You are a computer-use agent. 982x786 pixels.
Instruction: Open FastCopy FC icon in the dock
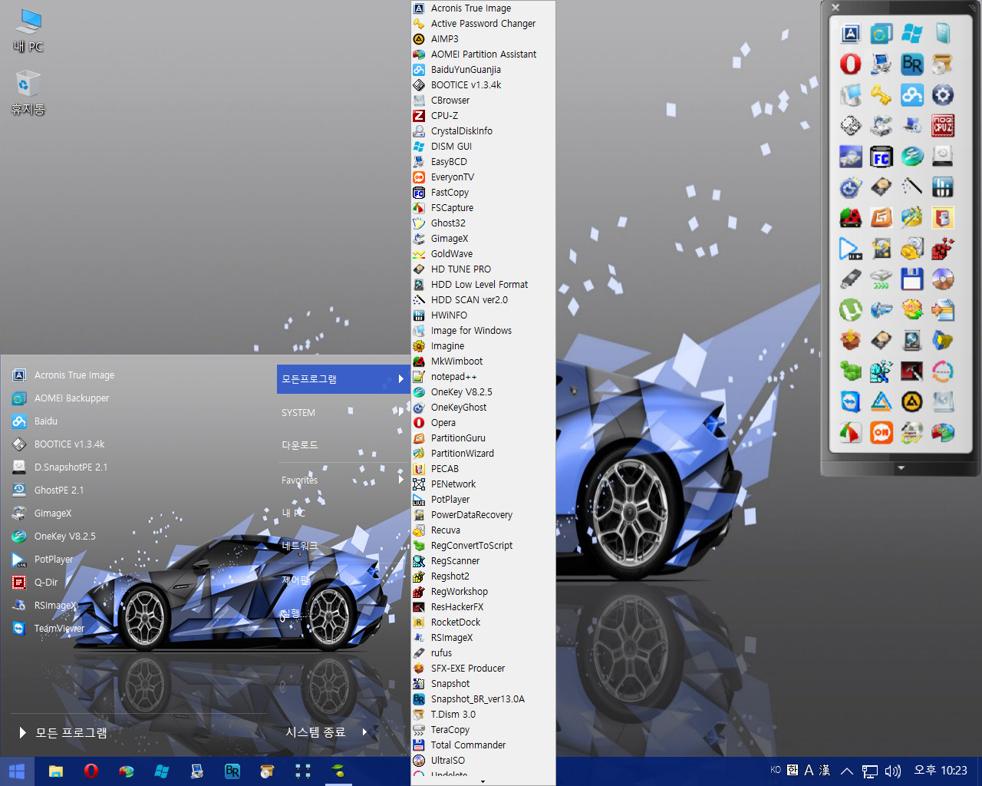(881, 157)
